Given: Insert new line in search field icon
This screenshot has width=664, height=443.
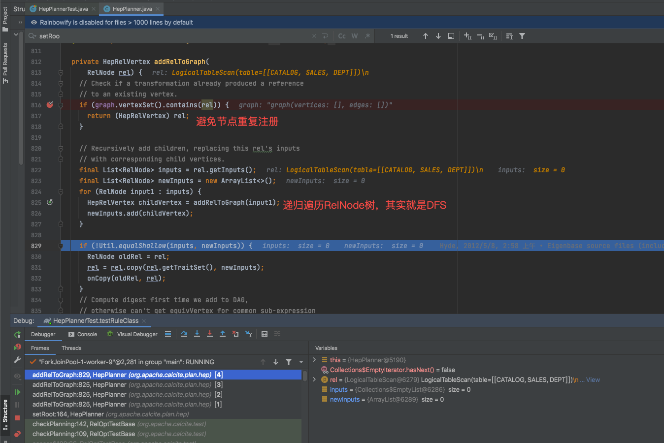Looking at the screenshot, I should tap(325, 36).
